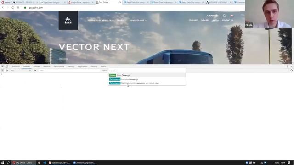Go to the next hero slide
The width and height of the screenshot is (294, 165).
click(x=285, y=61)
